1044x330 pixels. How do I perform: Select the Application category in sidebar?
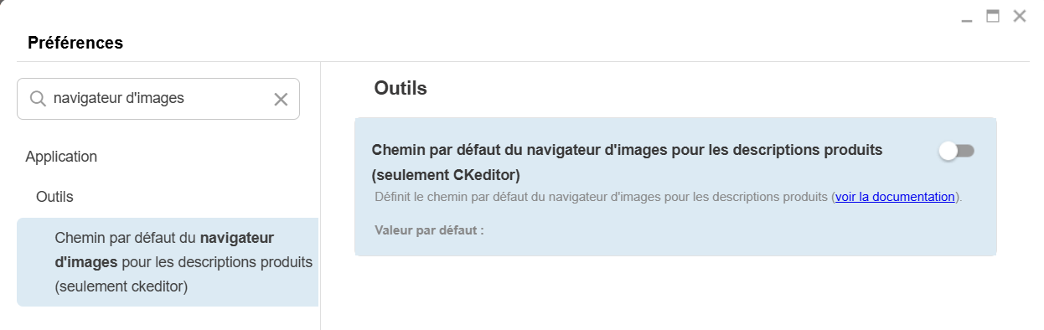61,157
